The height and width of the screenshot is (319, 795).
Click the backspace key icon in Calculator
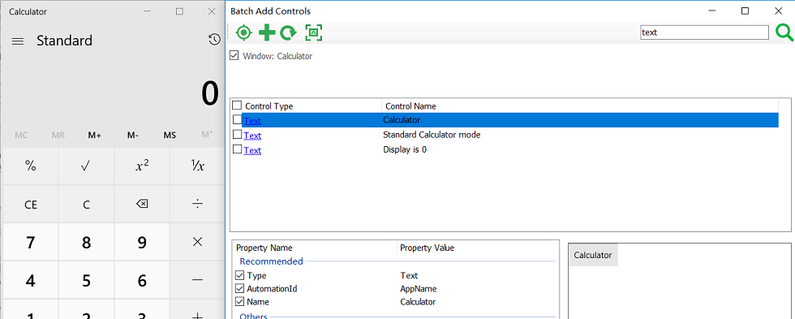(x=142, y=204)
